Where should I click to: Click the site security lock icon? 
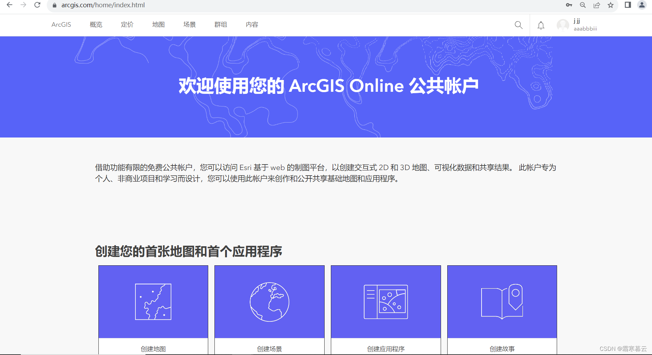coord(54,5)
